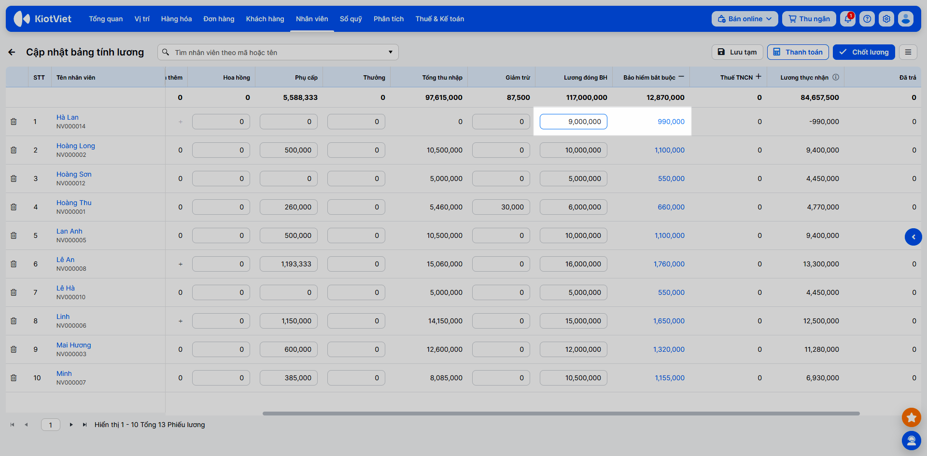Image resolution: width=927 pixels, height=456 pixels.
Task: Open the help question mark icon
Action: click(x=867, y=19)
